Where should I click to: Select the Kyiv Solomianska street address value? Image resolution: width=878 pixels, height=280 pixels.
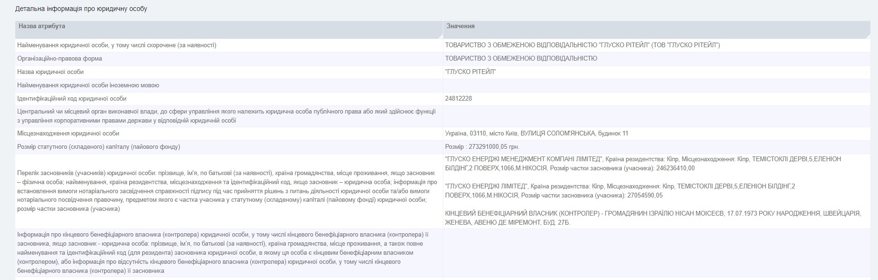pos(536,134)
